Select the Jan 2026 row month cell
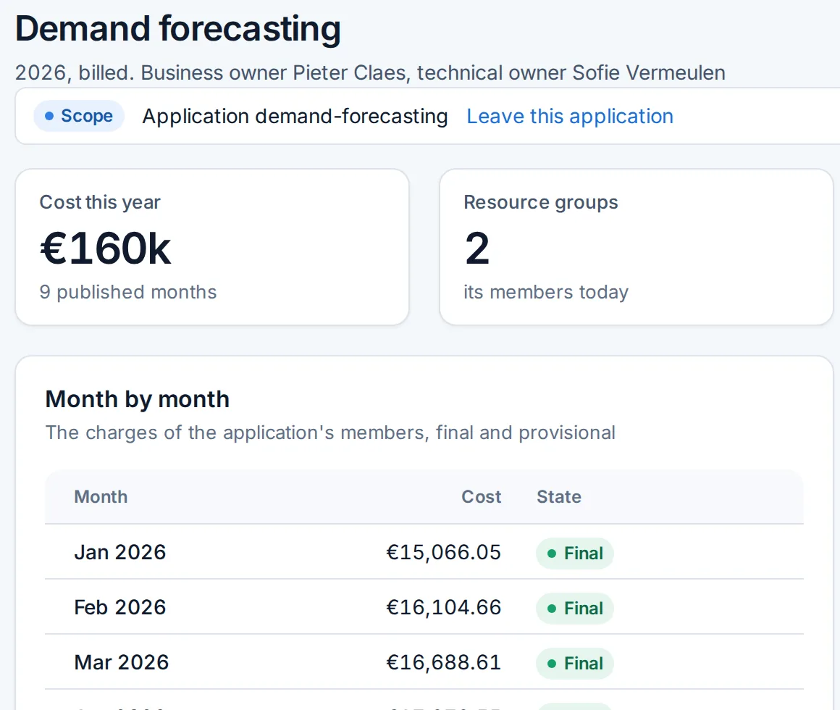840x710 pixels. coord(120,553)
